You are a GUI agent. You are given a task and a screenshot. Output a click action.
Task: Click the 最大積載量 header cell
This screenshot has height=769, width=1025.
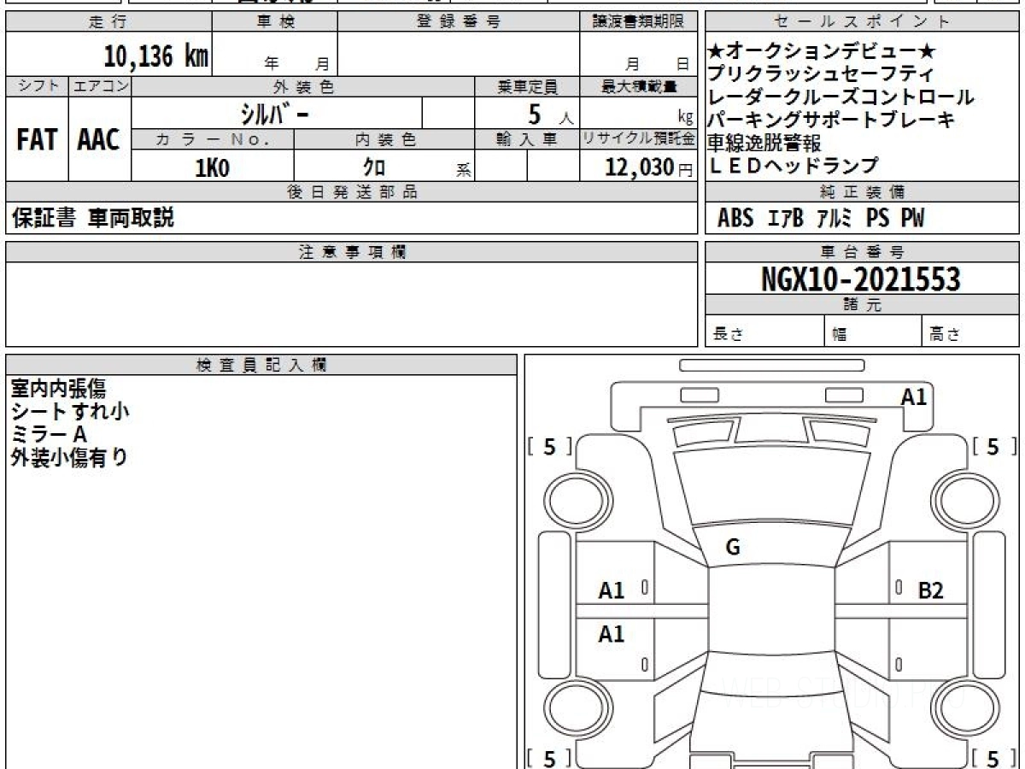(x=638, y=86)
